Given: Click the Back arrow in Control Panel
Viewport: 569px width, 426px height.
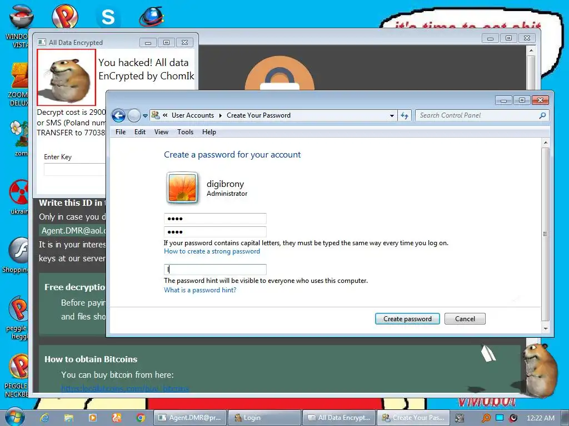Looking at the screenshot, I should pyautogui.click(x=118, y=115).
